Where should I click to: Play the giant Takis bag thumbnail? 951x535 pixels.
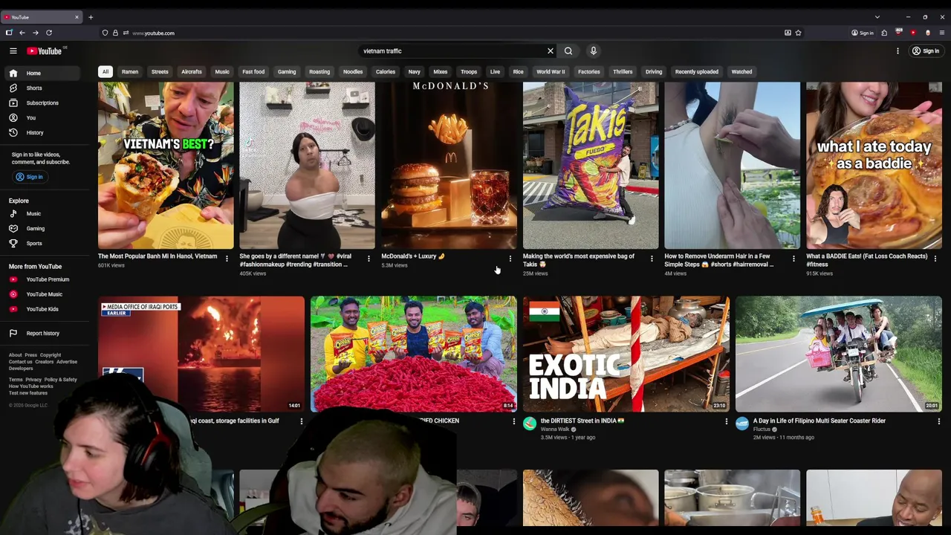591,165
